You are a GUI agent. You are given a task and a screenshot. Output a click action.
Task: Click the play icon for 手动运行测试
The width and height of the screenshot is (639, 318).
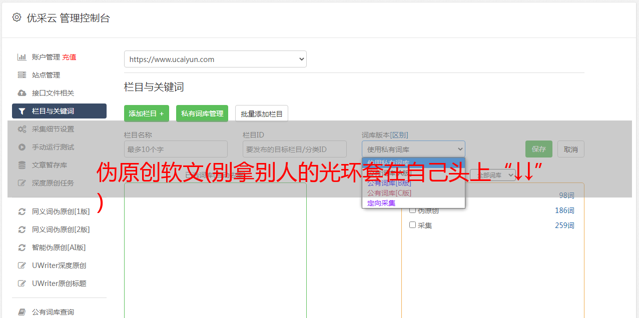click(x=22, y=147)
